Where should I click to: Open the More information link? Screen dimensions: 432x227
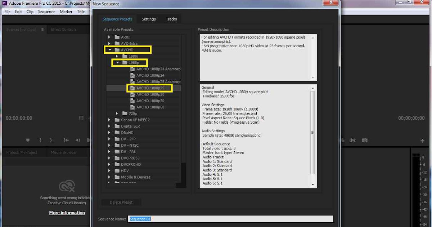[x=67, y=213]
